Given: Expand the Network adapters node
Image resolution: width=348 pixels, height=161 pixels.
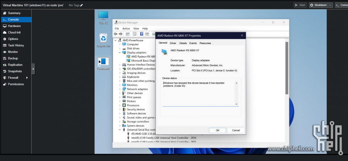Looking at the screenshot, I should click(x=120, y=89).
